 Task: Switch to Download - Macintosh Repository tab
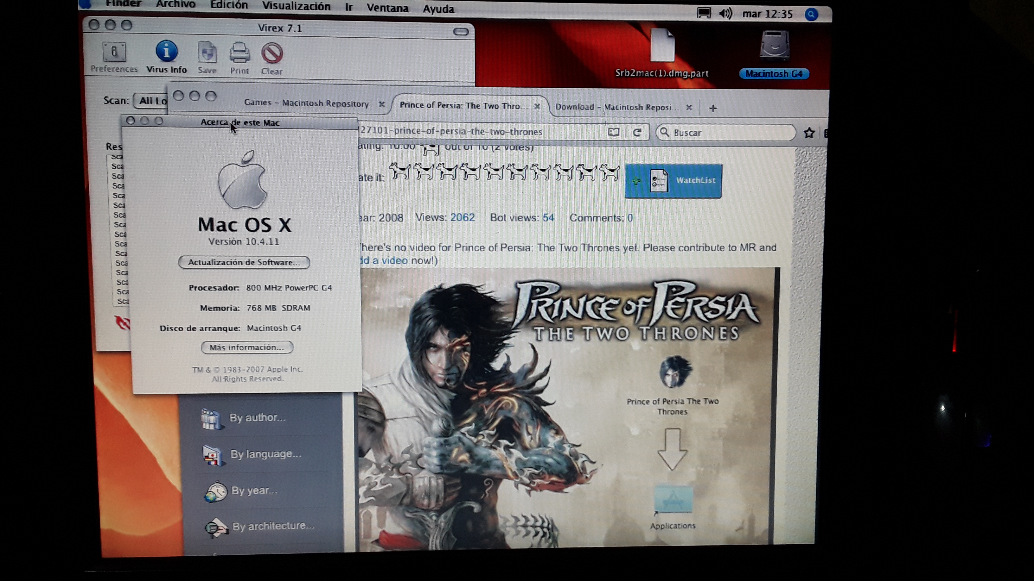617,107
